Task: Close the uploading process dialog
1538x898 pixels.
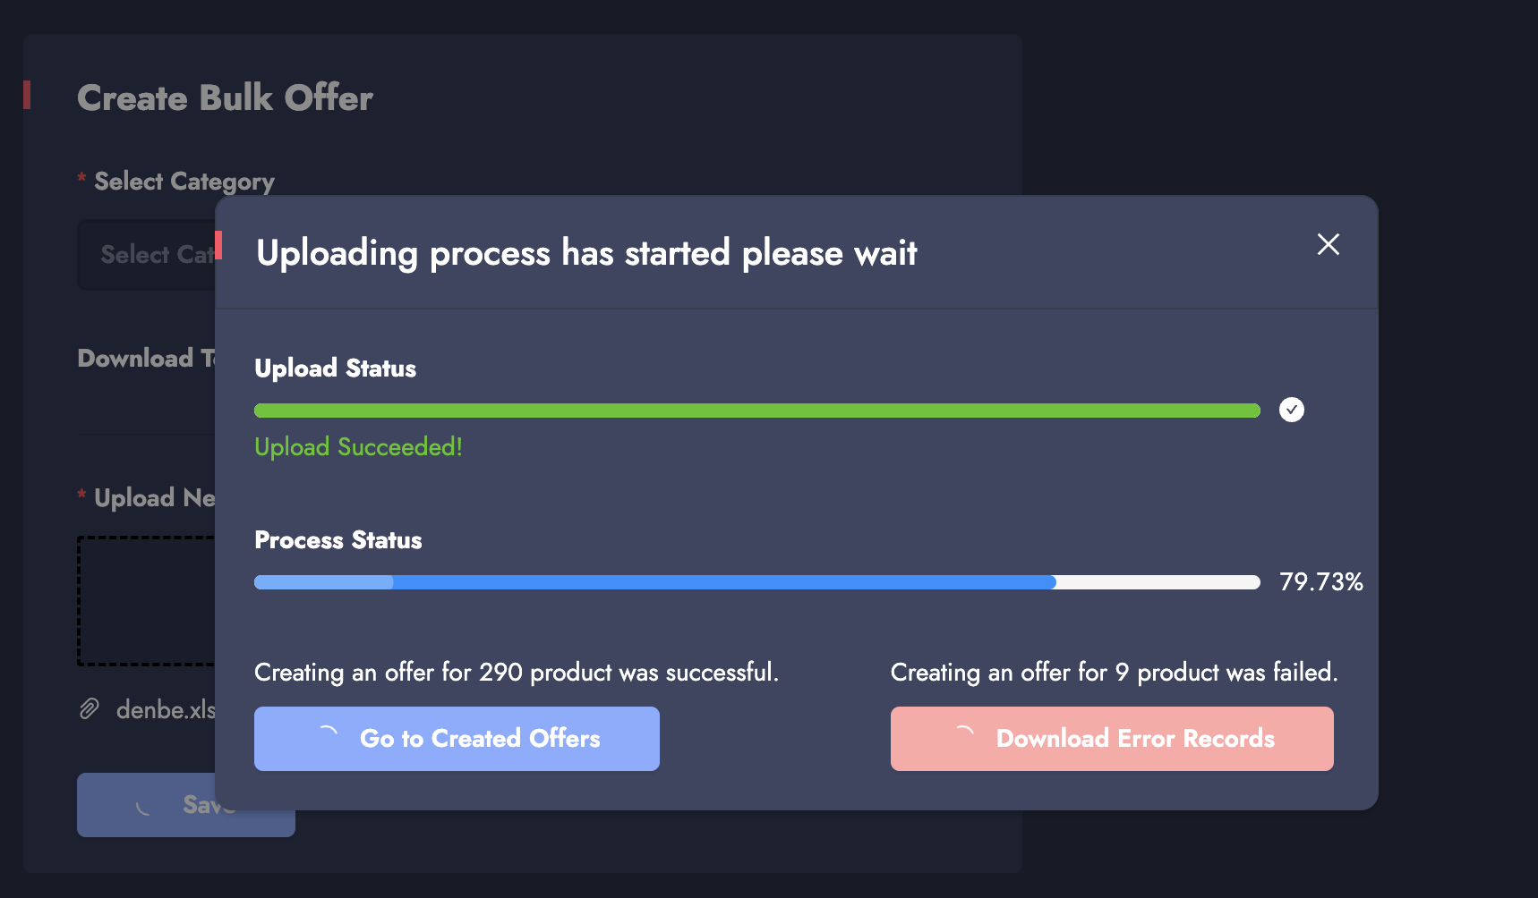Action: pos(1328,244)
